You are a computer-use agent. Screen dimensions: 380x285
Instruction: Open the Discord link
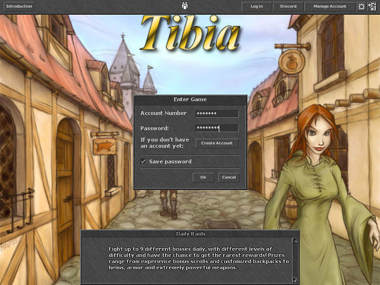tap(288, 6)
